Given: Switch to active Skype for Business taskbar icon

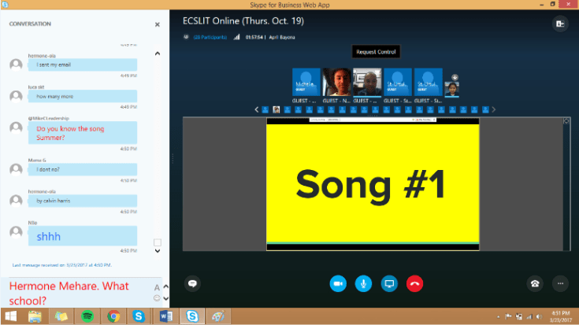Looking at the screenshot, I should pyautogui.click(x=192, y=316).
